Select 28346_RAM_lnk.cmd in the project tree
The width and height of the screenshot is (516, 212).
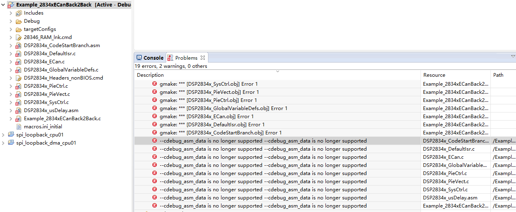click(x=48, y=37)
